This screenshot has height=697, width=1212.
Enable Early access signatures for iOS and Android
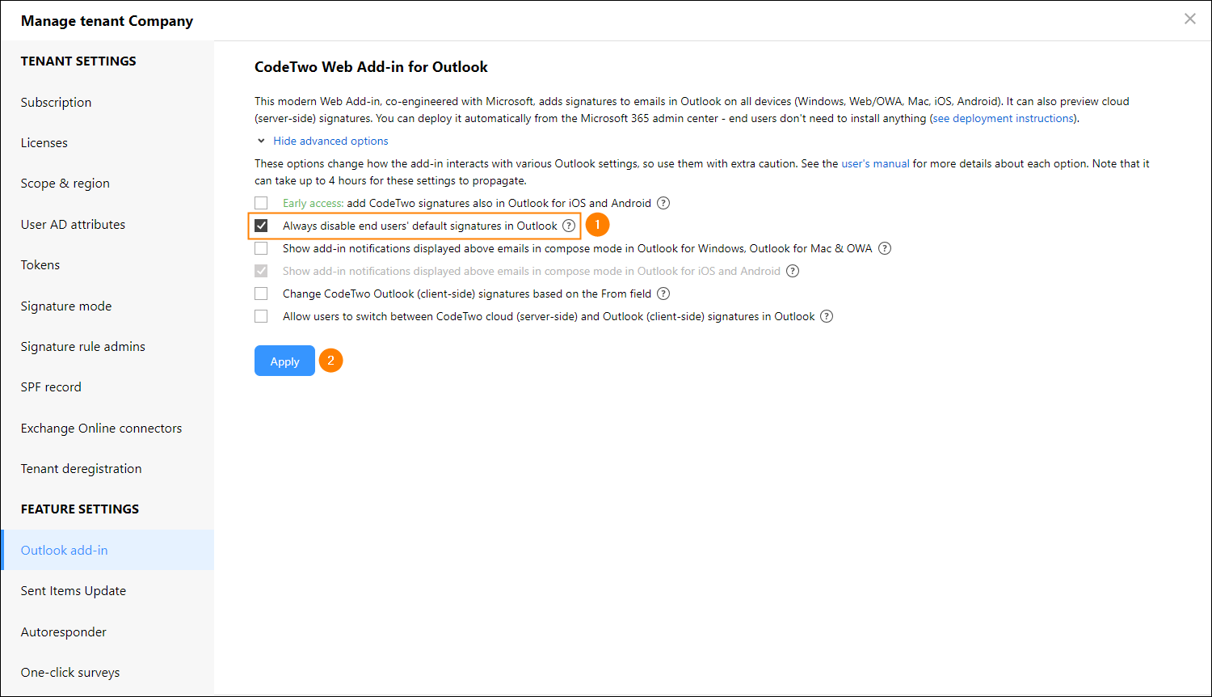[261, 203]
